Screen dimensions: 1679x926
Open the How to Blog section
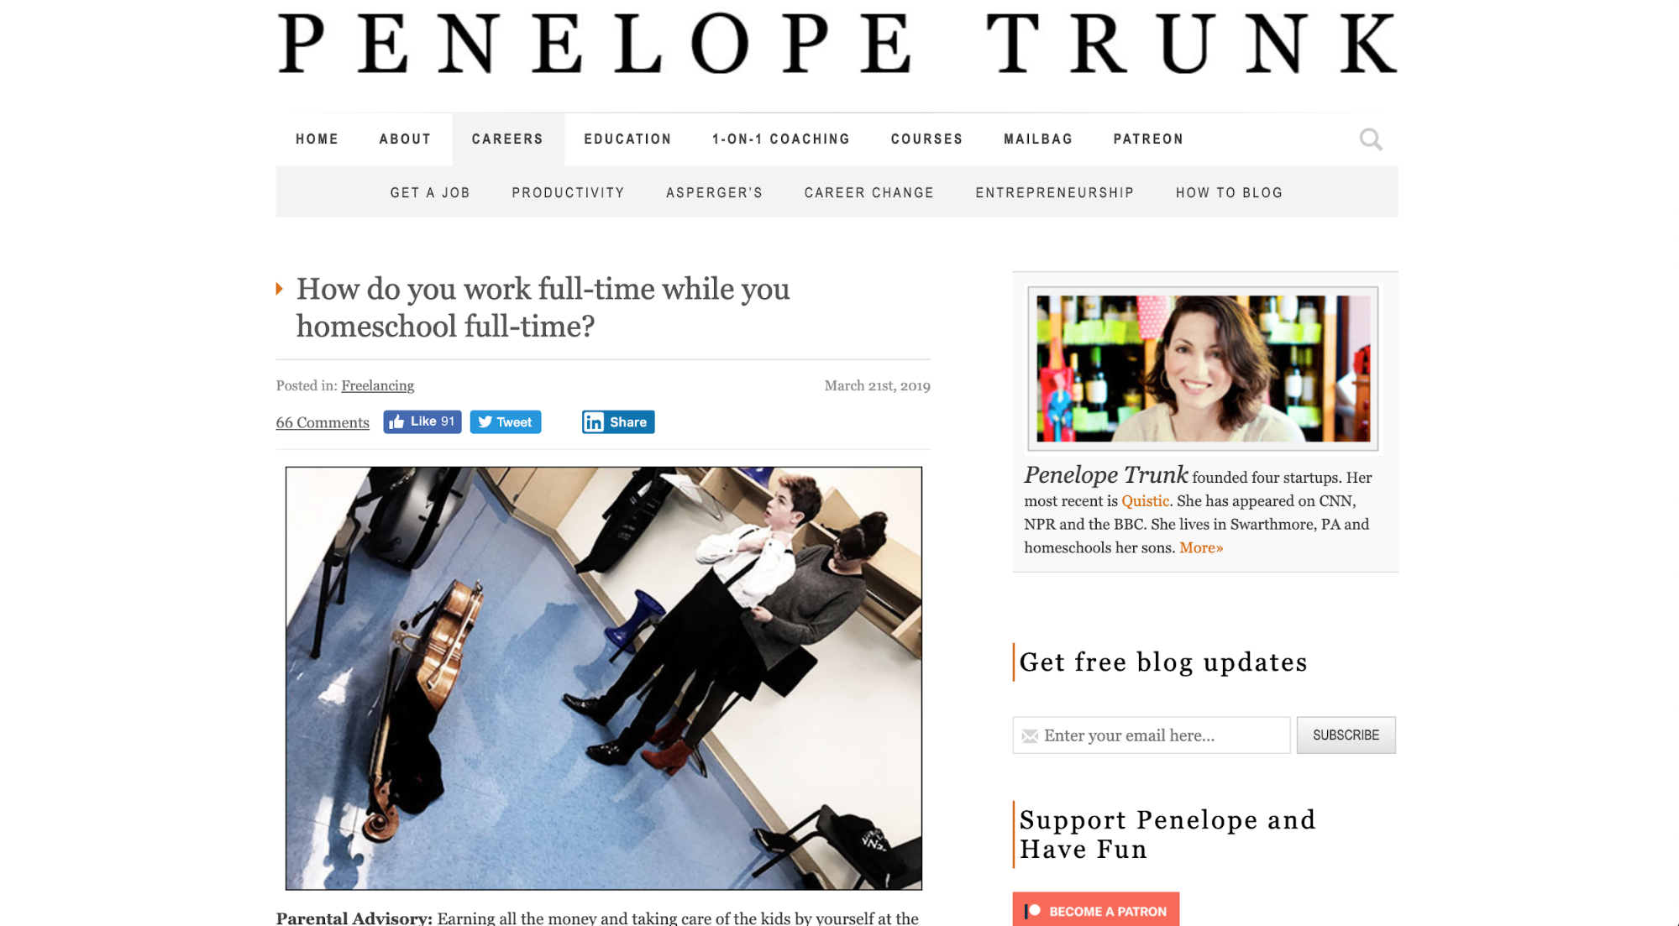[1229, 193]
